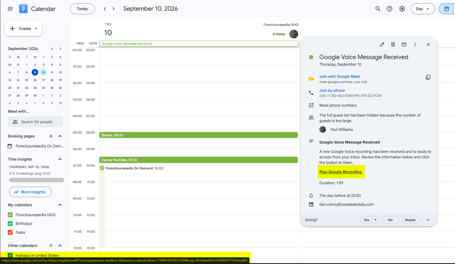455x264 pixels.
Task: Open More insights
Action: 30,192
